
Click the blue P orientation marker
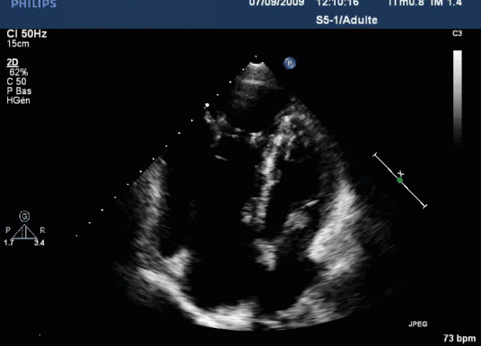[x=290, y=63]
